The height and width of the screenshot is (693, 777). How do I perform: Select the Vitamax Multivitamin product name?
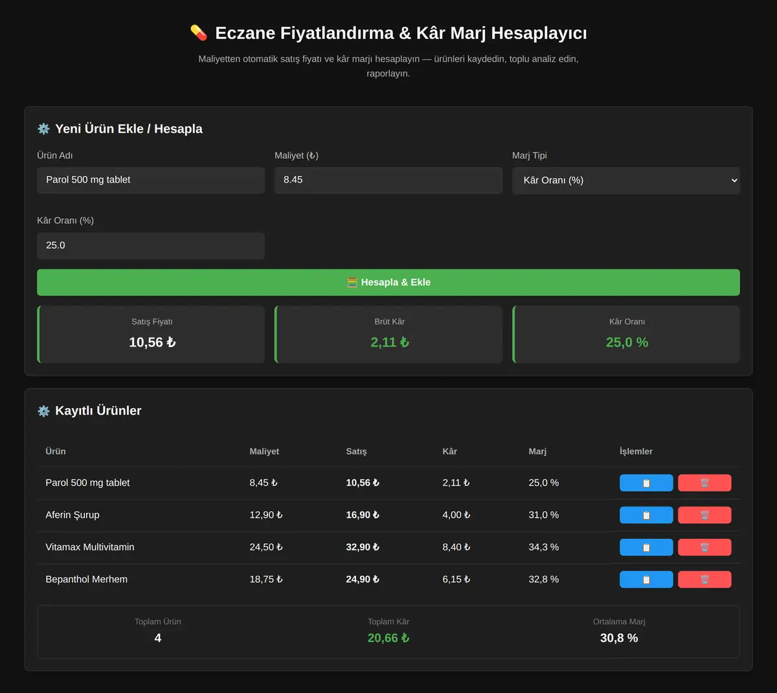(90, 547)
